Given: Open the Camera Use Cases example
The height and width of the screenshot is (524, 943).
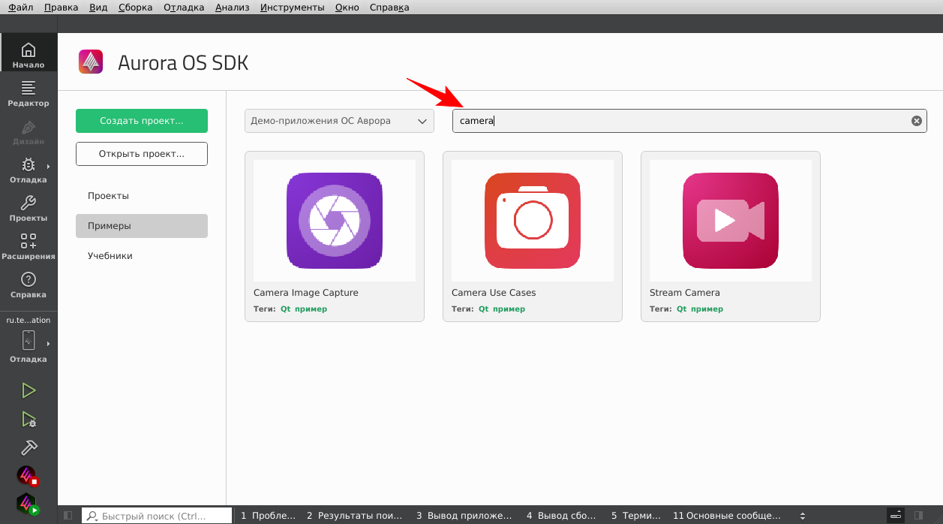Looking at the screenshot, I should pos(533,236).
